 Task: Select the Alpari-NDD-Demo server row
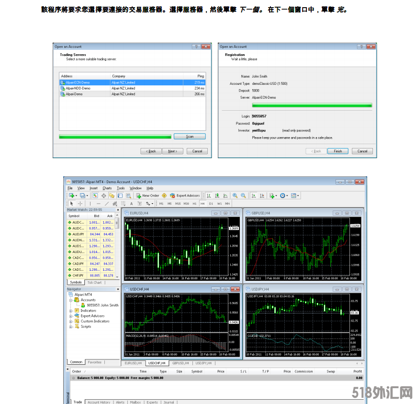point(133,88)
